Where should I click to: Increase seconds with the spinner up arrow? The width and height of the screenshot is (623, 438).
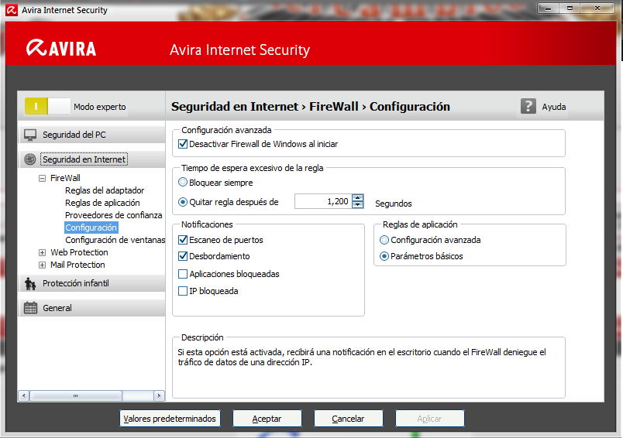pyautogui.click(x=357, y=198)
